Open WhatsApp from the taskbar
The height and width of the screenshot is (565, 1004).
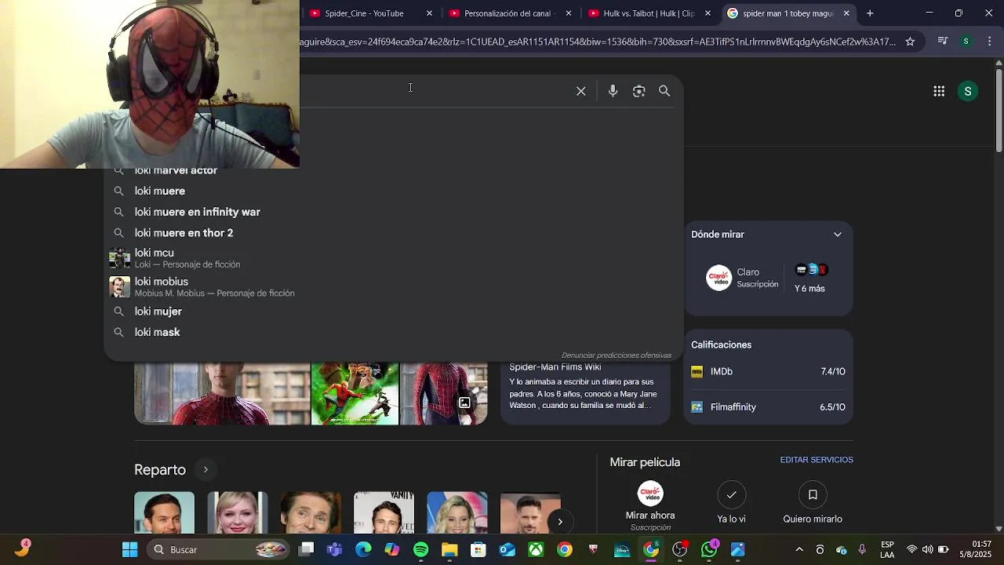pyautogui.click(x=709, y=550)
